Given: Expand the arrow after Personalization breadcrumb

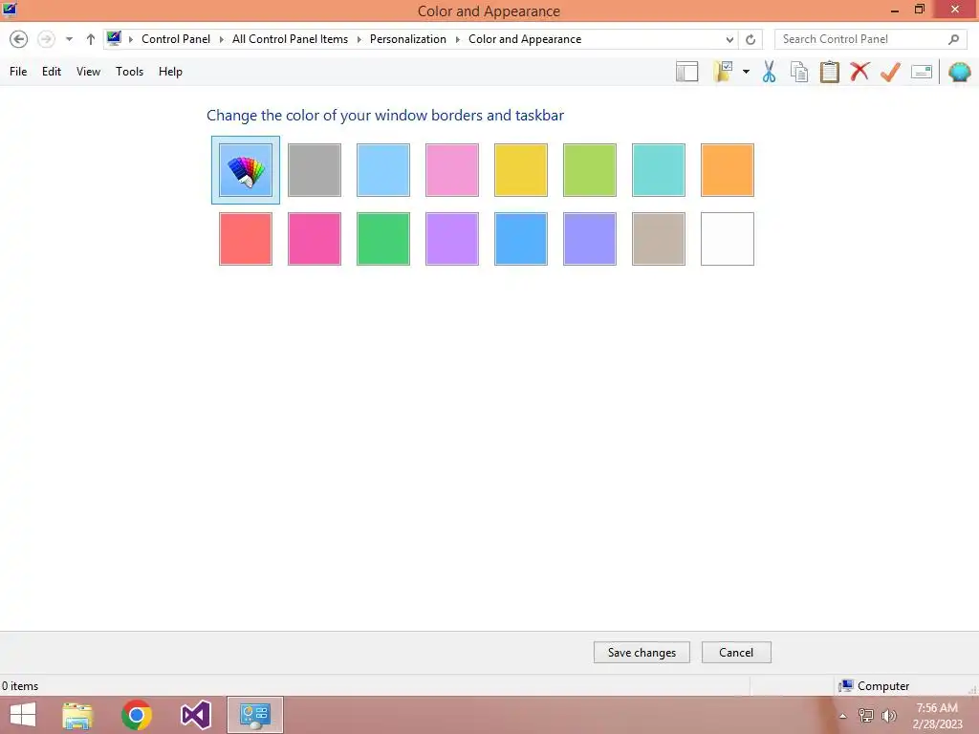Looking at the screenshot, I should point(458,39).
